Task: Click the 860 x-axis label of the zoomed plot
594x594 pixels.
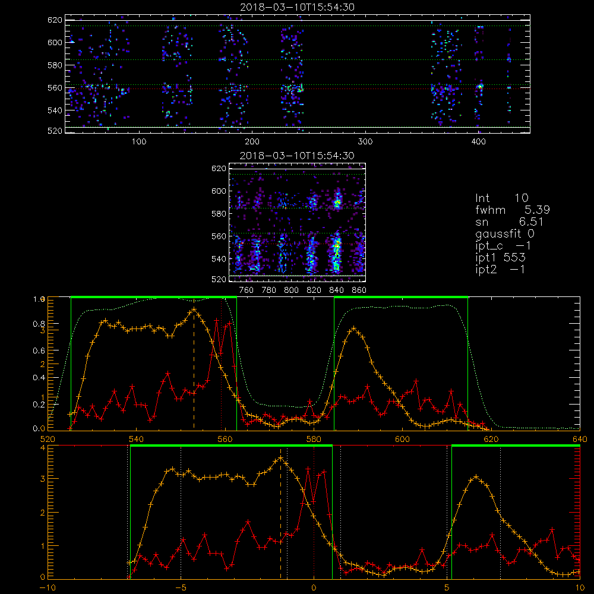Action: click(x=359, y=290)
